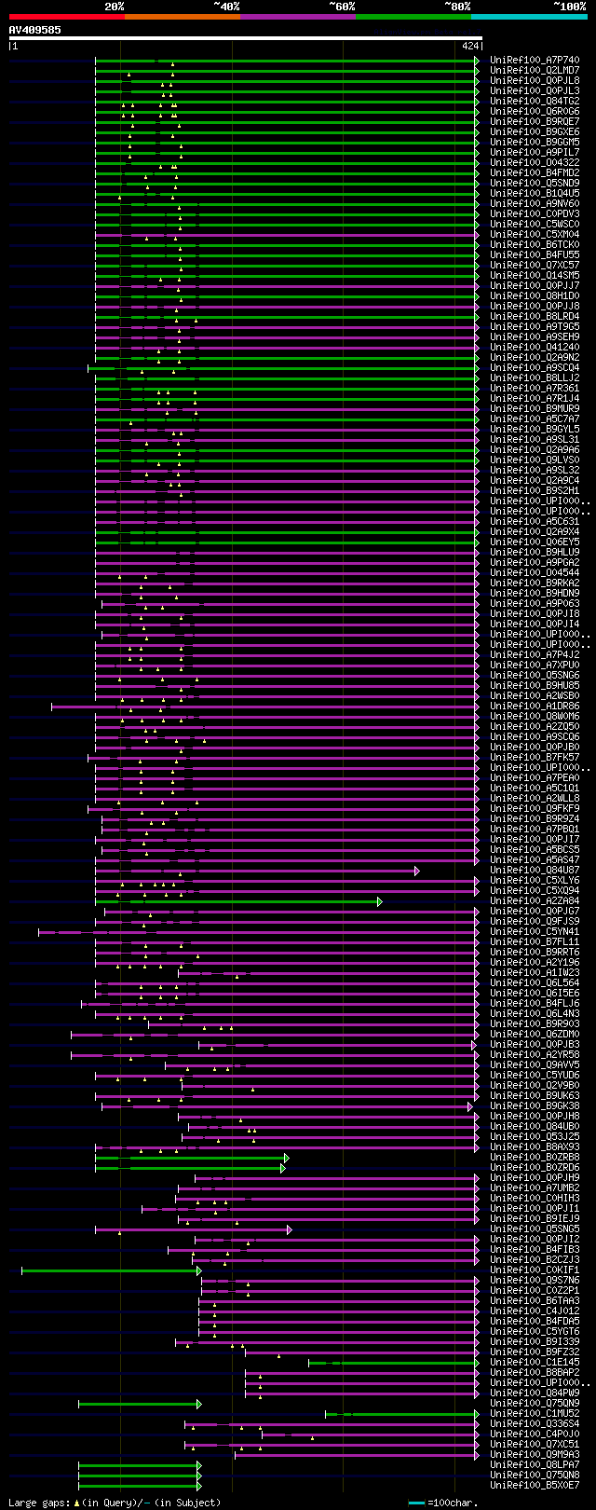The width and height of the screenshot is (596, 1510).
Task: Select the UniRef100_A2ZA84 label
Action: (x=535, y=900)
